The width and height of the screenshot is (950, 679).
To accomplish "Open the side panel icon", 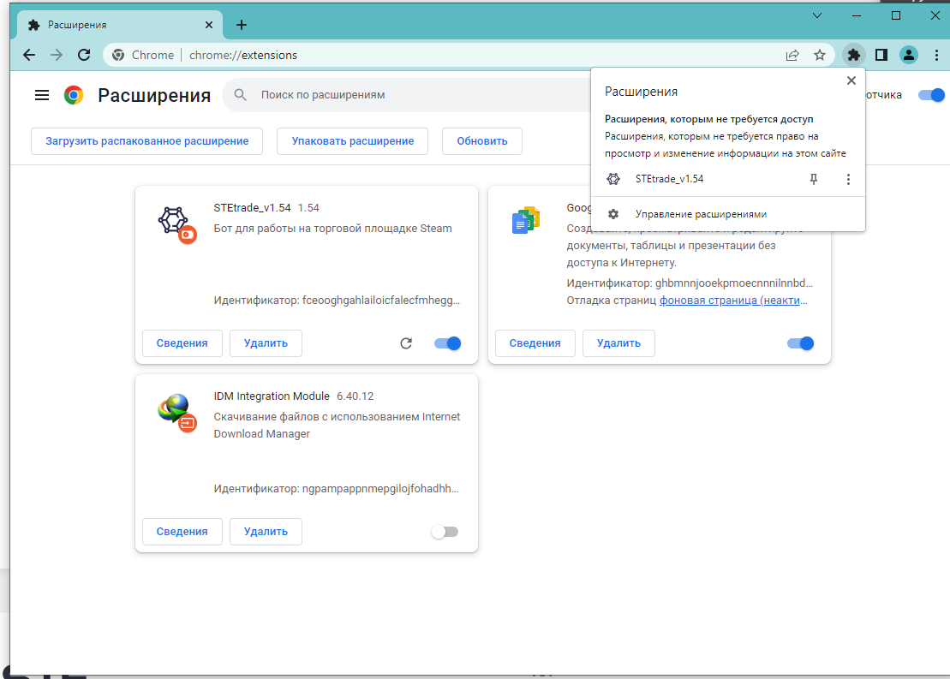I will click(881, 55).
